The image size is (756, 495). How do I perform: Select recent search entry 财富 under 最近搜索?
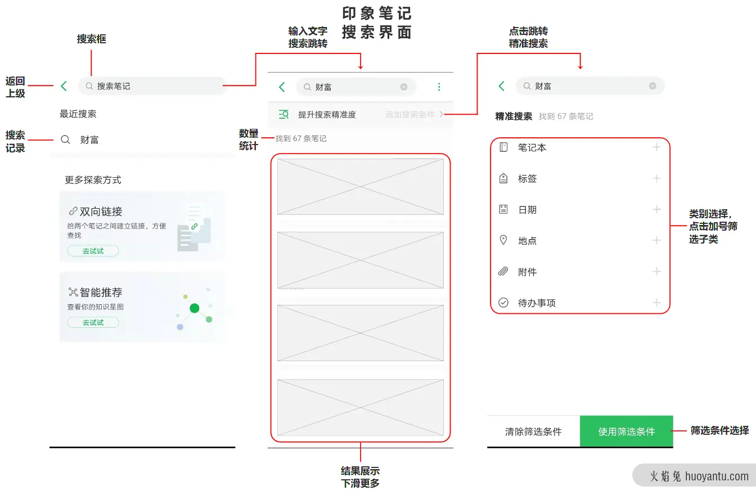[x=89, y=139]
